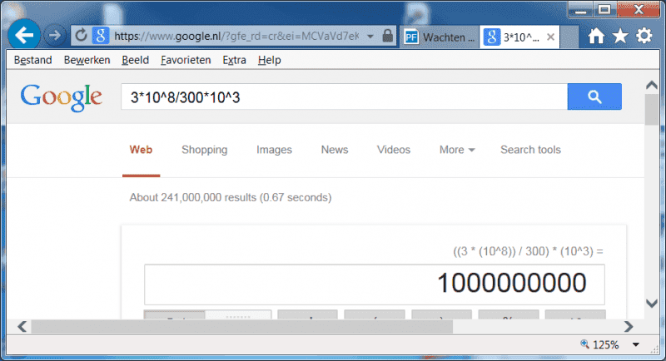This screenshot has width=666, height=361.
Task: Open Search tools options
Action: tap(530, 150)
